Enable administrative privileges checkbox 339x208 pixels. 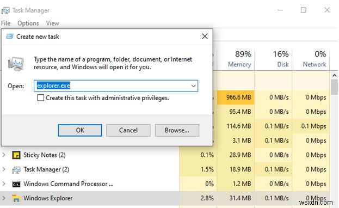click(x=41, y=98)
